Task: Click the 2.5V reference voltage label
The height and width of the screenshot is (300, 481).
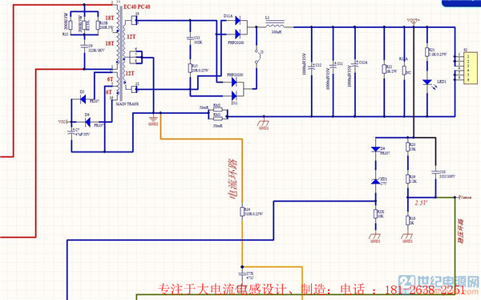Action: click(x=421, y=203)
